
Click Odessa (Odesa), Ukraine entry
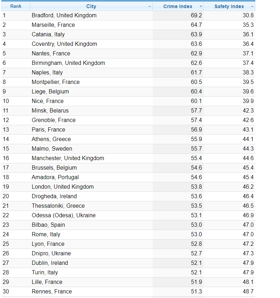coord(63,215)
